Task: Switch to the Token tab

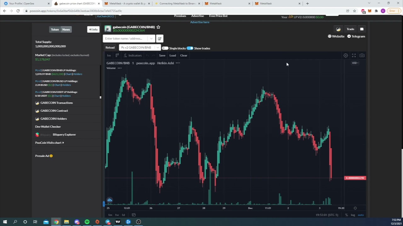Action: [55, 30]
